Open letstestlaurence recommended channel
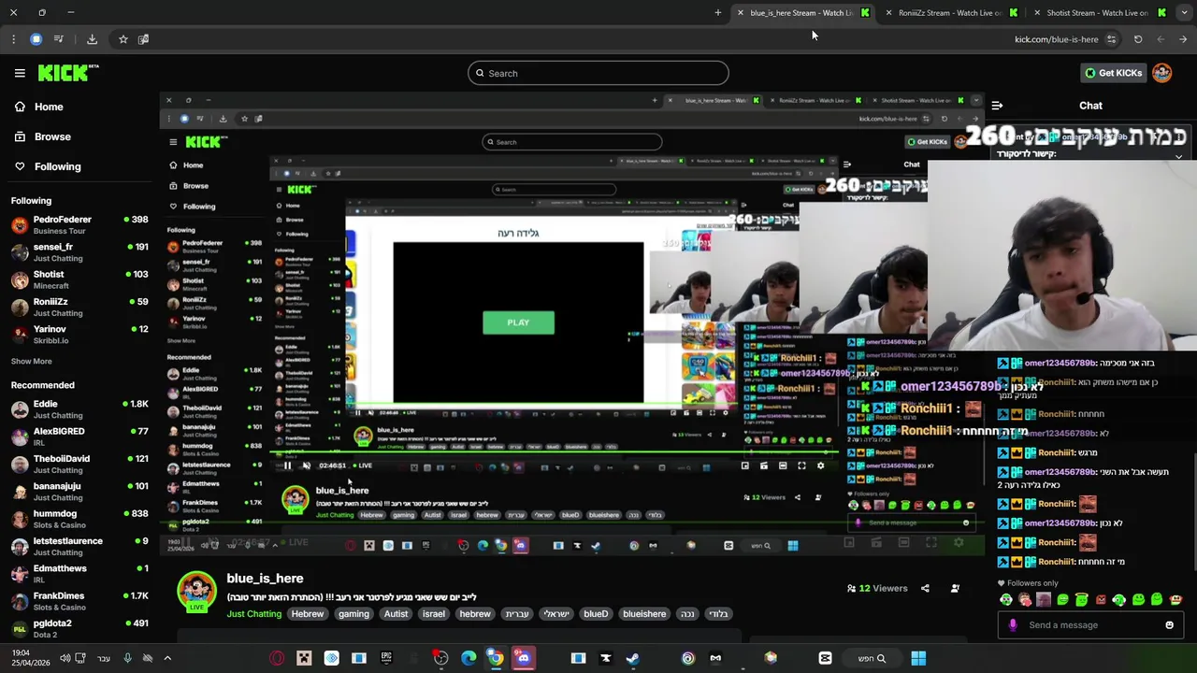Image resolution: width=1197 pixels, height=673 pixels. (79, 546)
